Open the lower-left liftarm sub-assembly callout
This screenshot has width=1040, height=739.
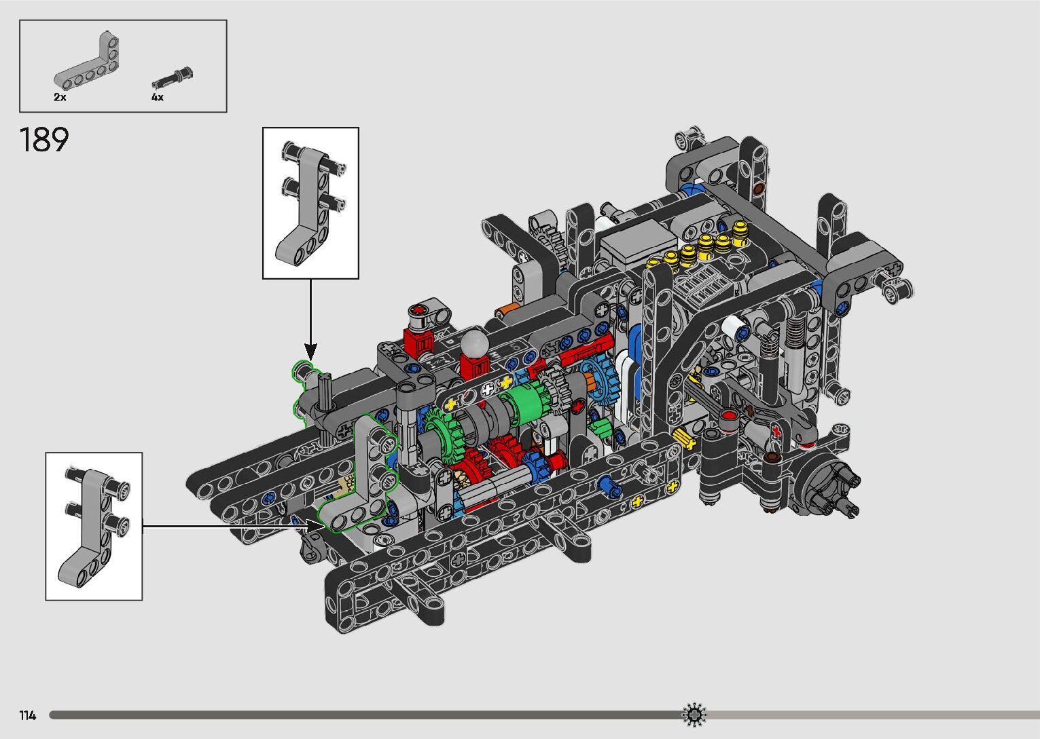94,526
